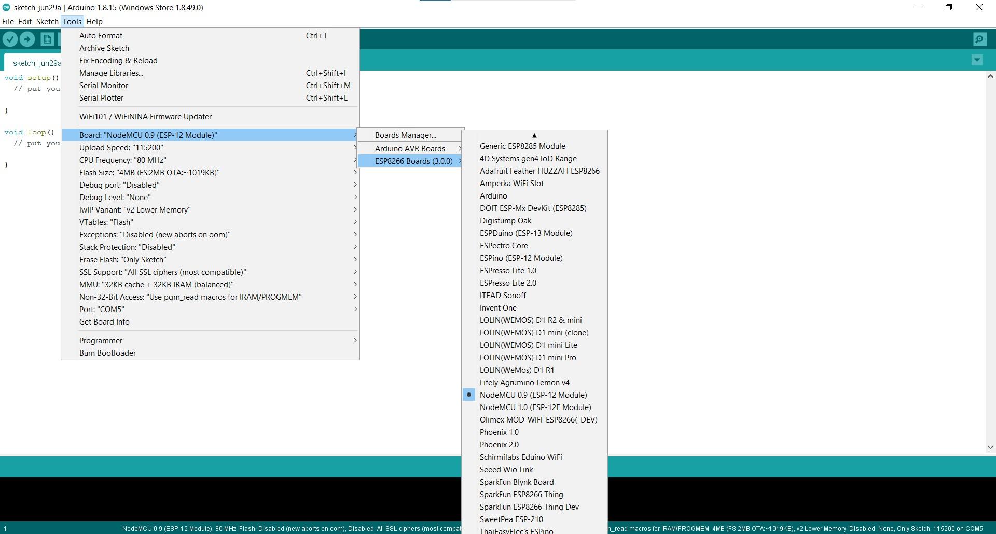This screenshot has height=534, width=996.
Task: Select the NodeMCU 0.9 (ESP-12 Module) radio option
Action: point(534,395)
